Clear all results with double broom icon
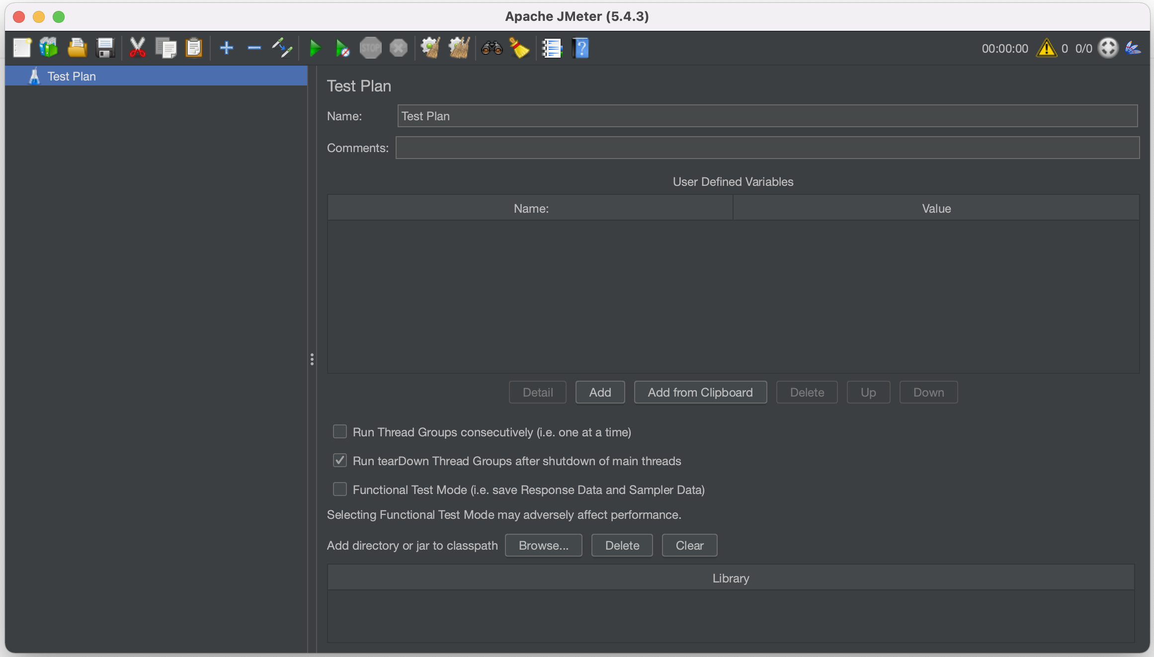 [459, 48]
